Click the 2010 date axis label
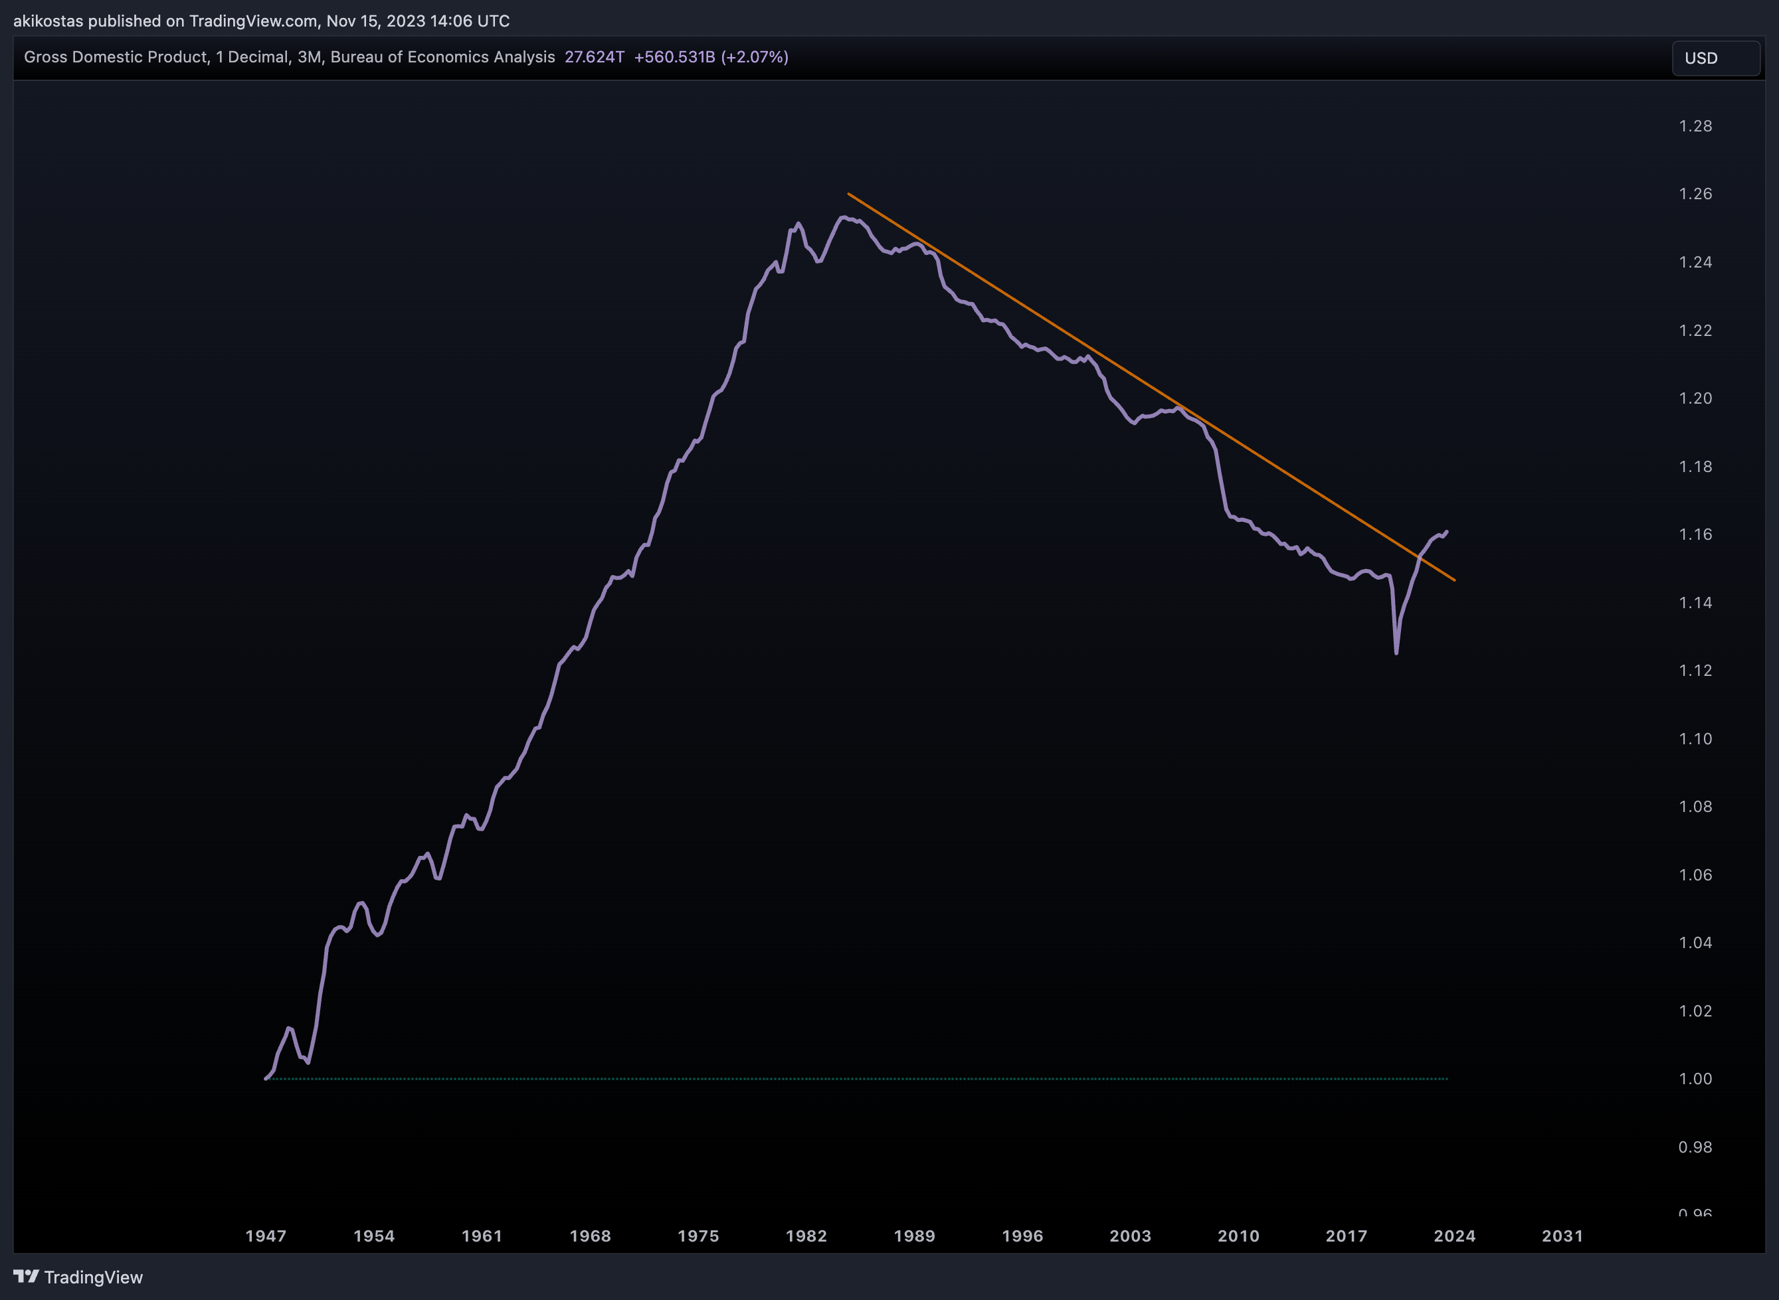 tap(1239, 1236)
